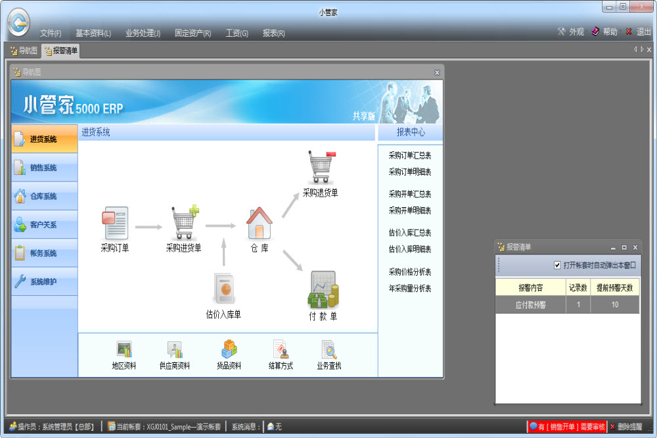Open the 报表(R) menu
The width and height of the screenshot is (657, 438).
pyautogui.click(x=273, y=33)
